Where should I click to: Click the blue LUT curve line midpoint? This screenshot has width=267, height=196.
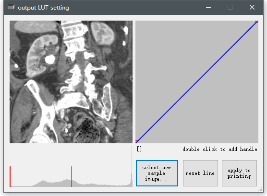pyautogui.click(x=197, y=82)
